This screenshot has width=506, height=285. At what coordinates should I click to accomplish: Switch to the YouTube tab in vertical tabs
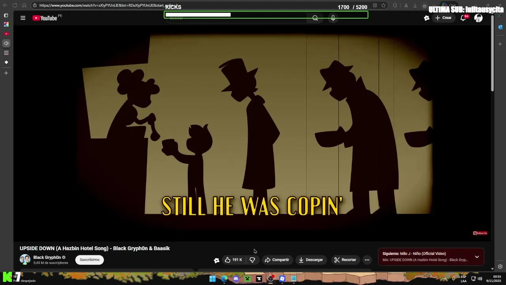[6, 34]
